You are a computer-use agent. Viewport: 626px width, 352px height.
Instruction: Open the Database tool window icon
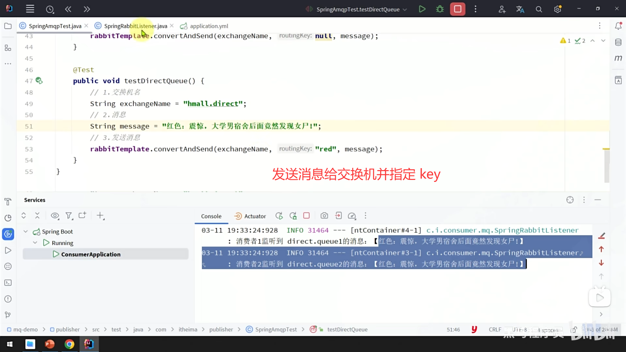pos(618,42)
